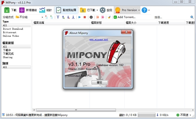Image resolution: width=196 pixels, height=119 pixels.
Task: Expand the 已下載 dropdown arrow
Action: (97, 10)
